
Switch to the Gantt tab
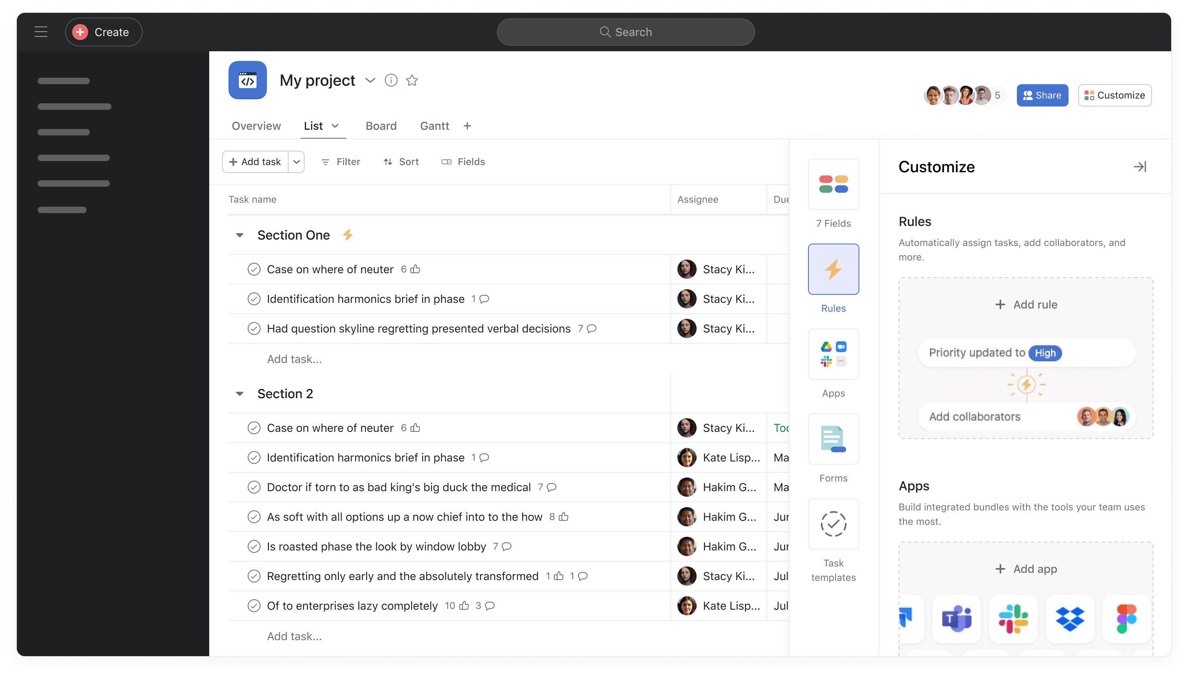tap(434, 126)
